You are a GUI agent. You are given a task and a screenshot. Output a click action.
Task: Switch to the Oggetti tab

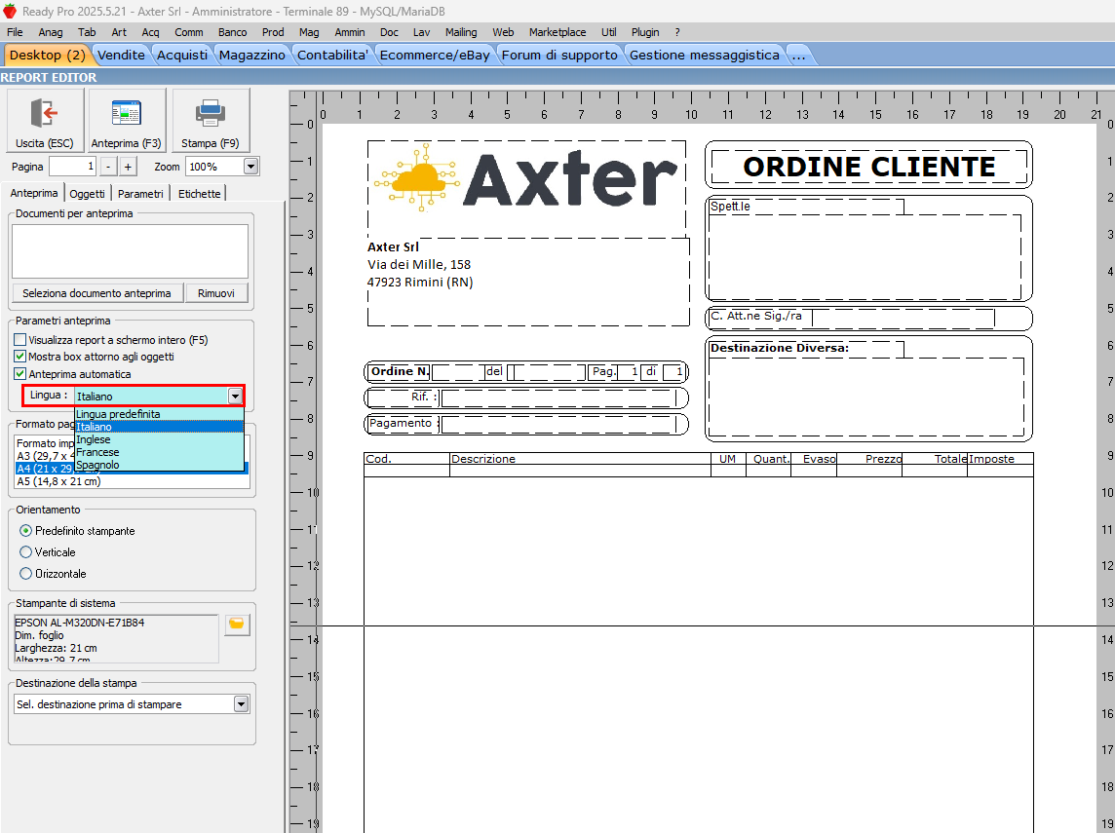87,193
